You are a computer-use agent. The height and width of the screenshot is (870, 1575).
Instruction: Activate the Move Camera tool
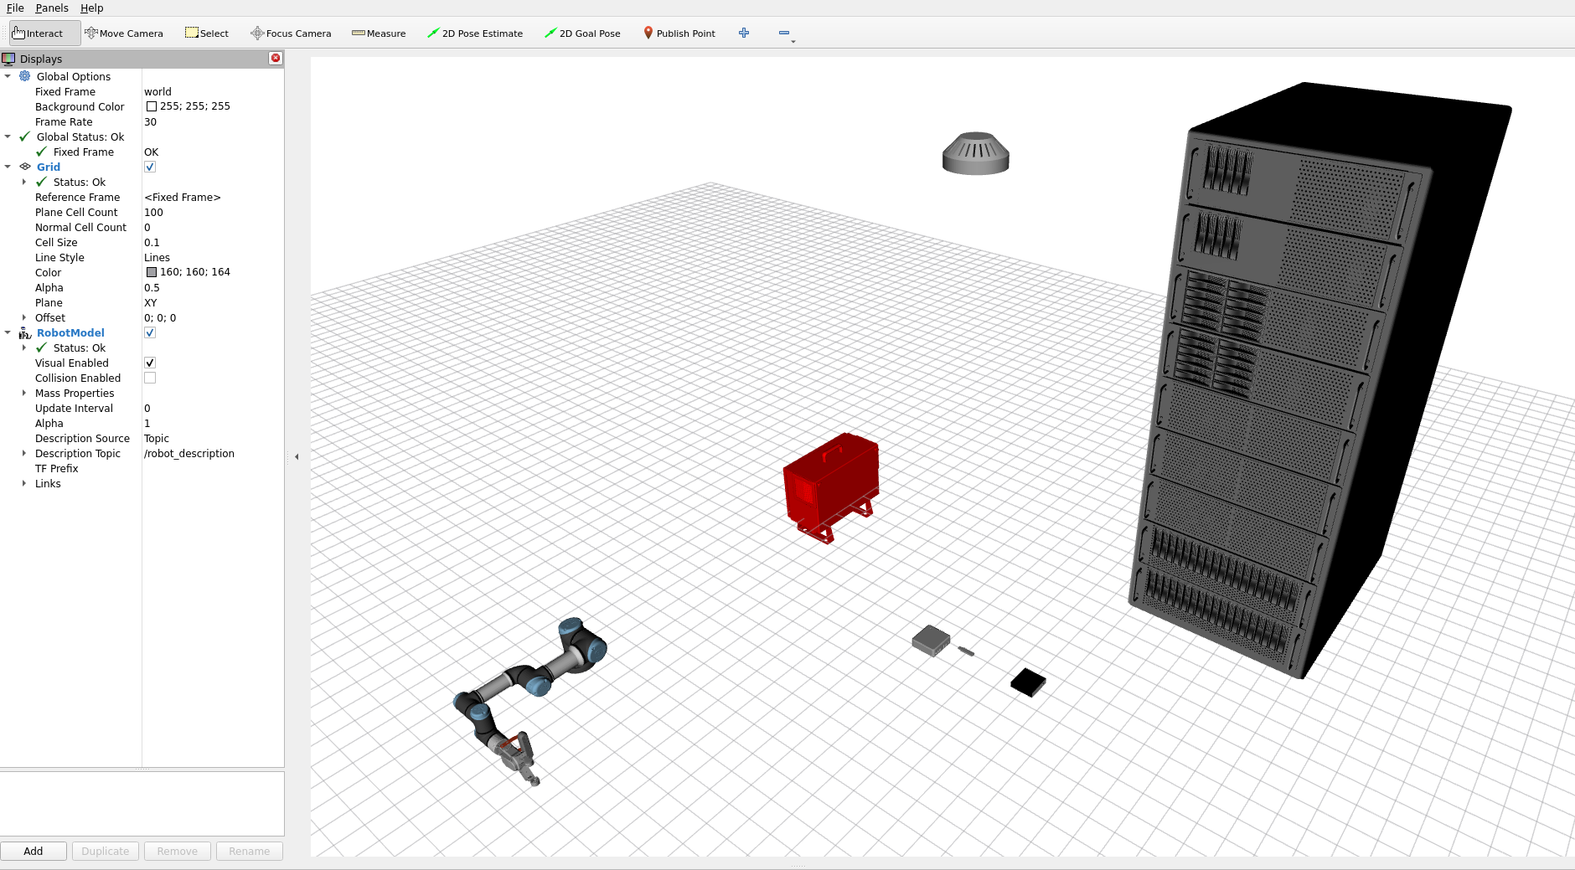pyautogui.click(x=124, y=33)
